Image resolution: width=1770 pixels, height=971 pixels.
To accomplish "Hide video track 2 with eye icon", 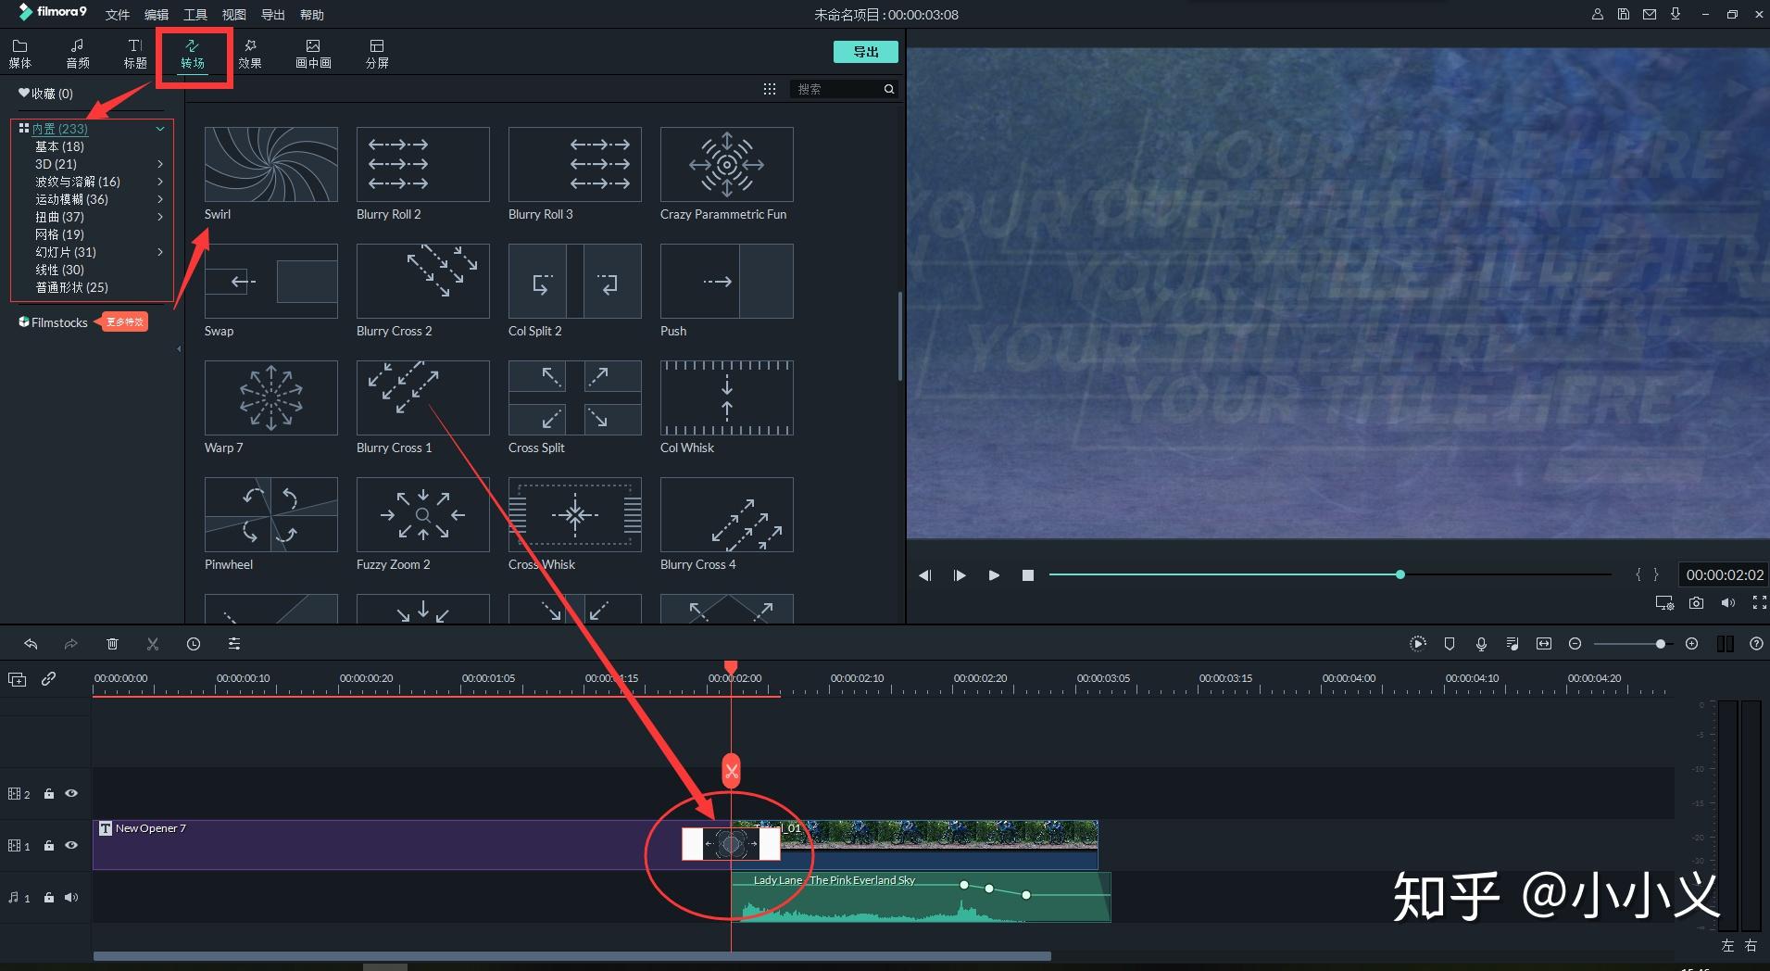I will click(71, 794).
